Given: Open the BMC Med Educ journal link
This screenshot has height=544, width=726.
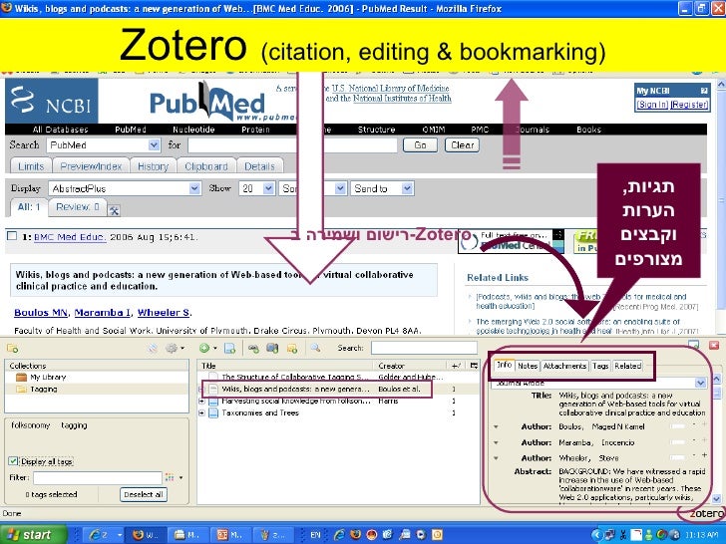Looking at the screenshot, I should pyautogui.click(x=70, y=237).
